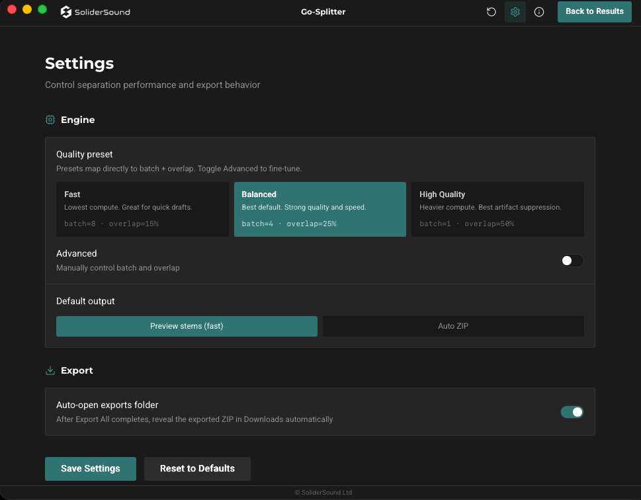
Task: Open the info icon in title bar
Action: pos(539,12)
